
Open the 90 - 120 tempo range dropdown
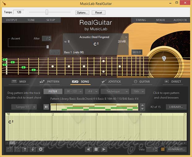(73, 91)
